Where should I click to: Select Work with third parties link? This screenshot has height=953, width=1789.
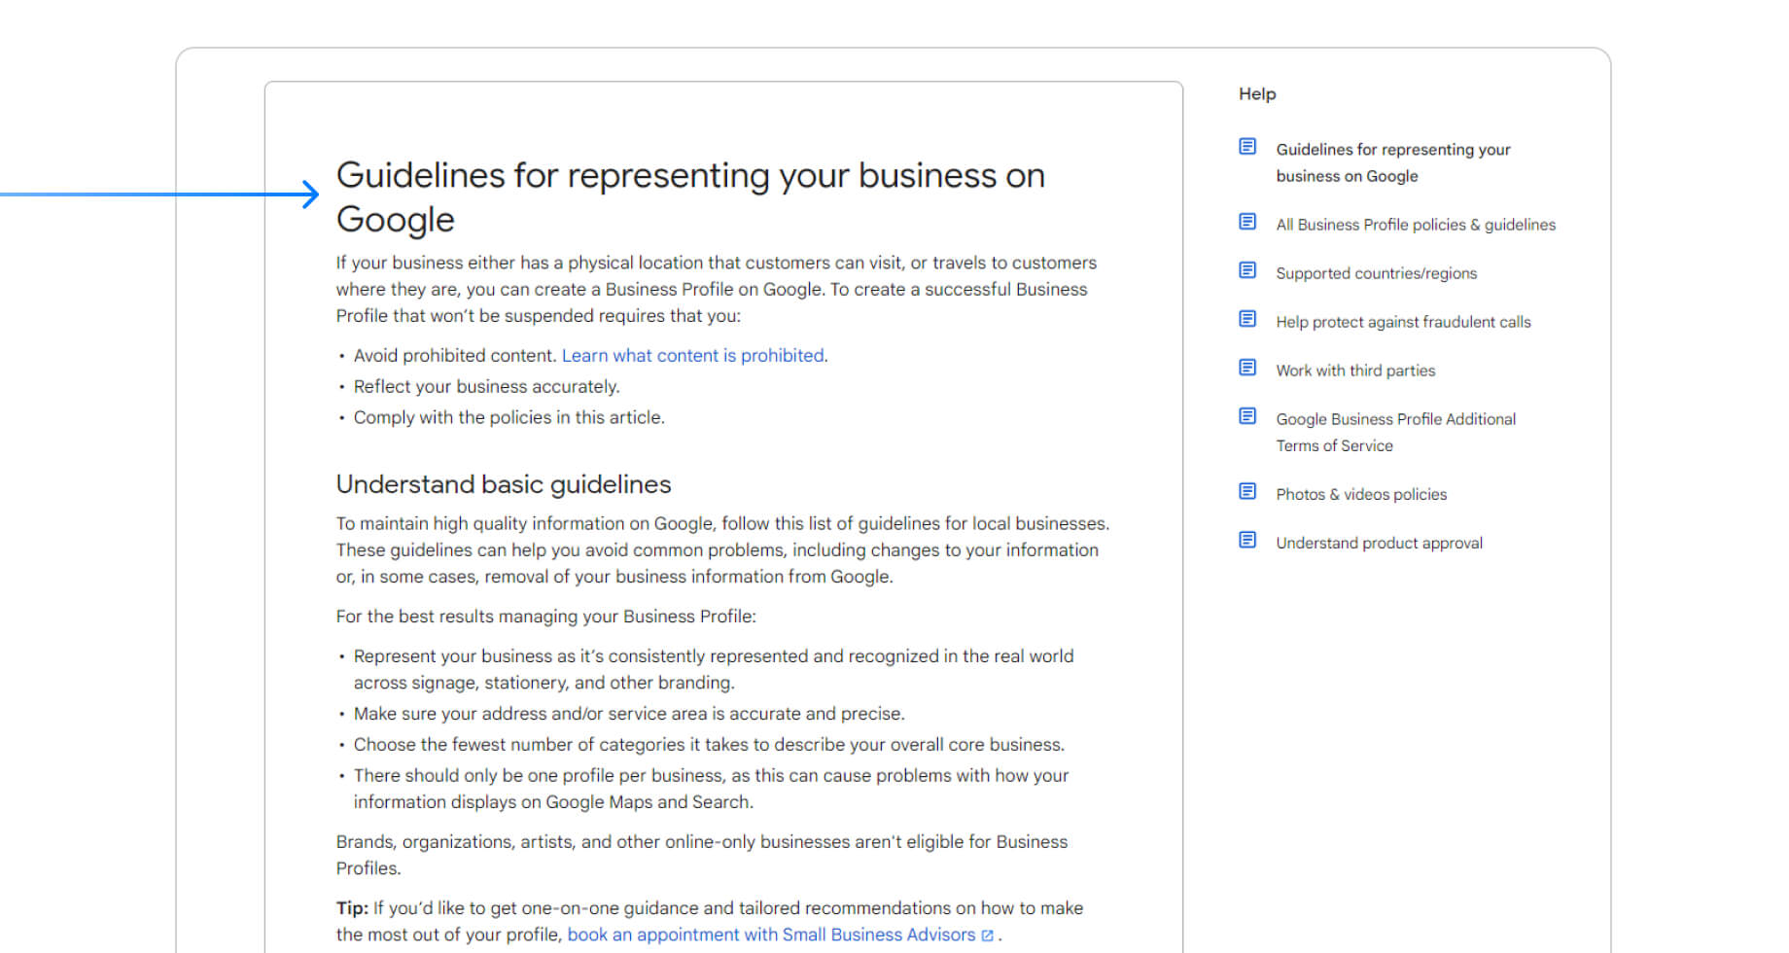1355,371
